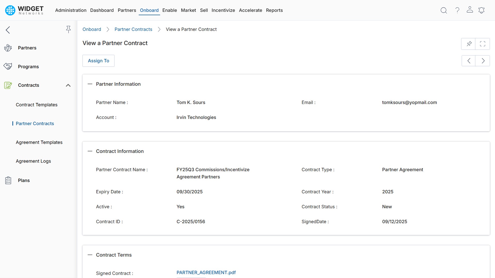Viewport: 495px width, 278px height.
Task: Collapse the Partner Information section
Action: pos(90,84)
